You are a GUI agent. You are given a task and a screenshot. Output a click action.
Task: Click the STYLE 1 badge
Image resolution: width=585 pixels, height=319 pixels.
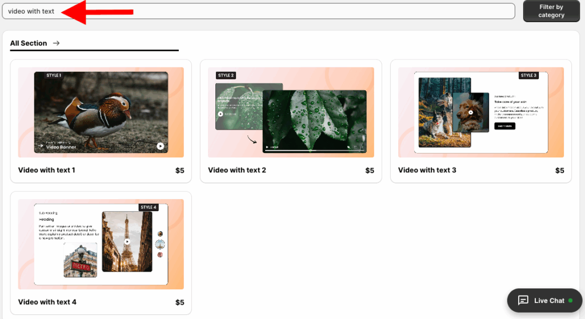click(54, 75)
